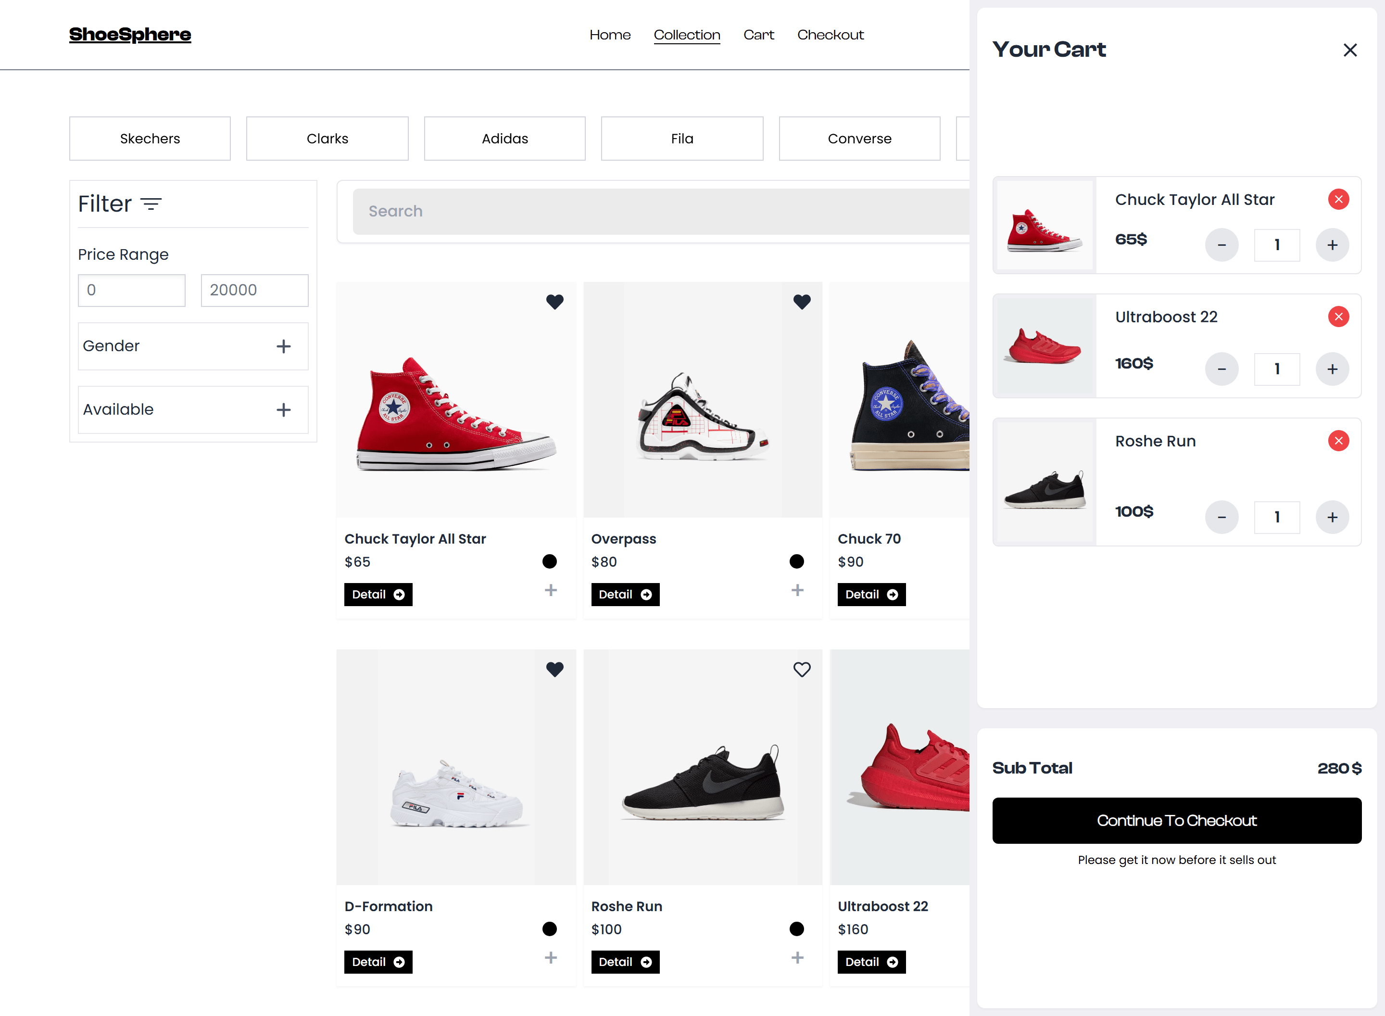Expand the Gender filter
This screenshot has height=1016, width=1385.
click(193, 346)
